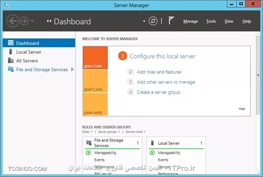
Task: Open the Learn More tile
Action: pyautogui.click(x=95, y=104)
